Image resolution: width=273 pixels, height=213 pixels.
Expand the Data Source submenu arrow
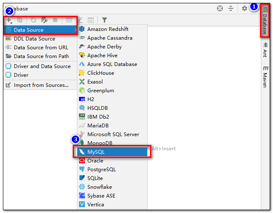click(75, 30)
